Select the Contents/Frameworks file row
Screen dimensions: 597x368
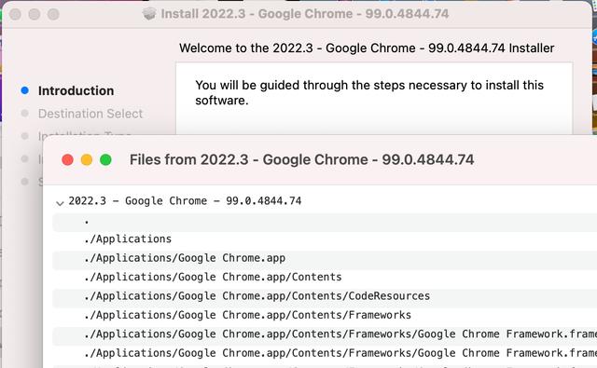tap(325, 315)
